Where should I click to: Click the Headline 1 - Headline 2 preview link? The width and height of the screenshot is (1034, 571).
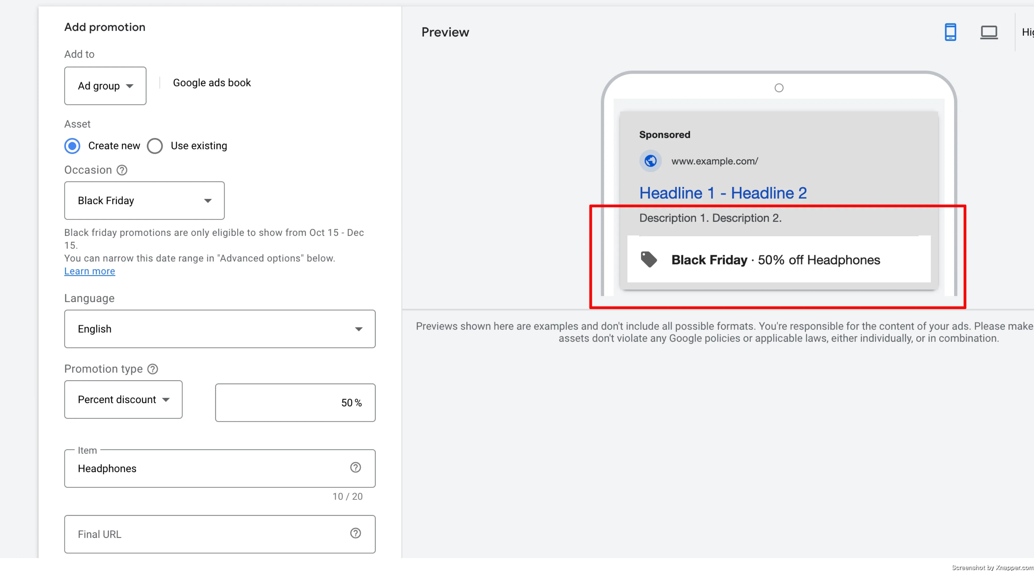click(x=723, y=193)
